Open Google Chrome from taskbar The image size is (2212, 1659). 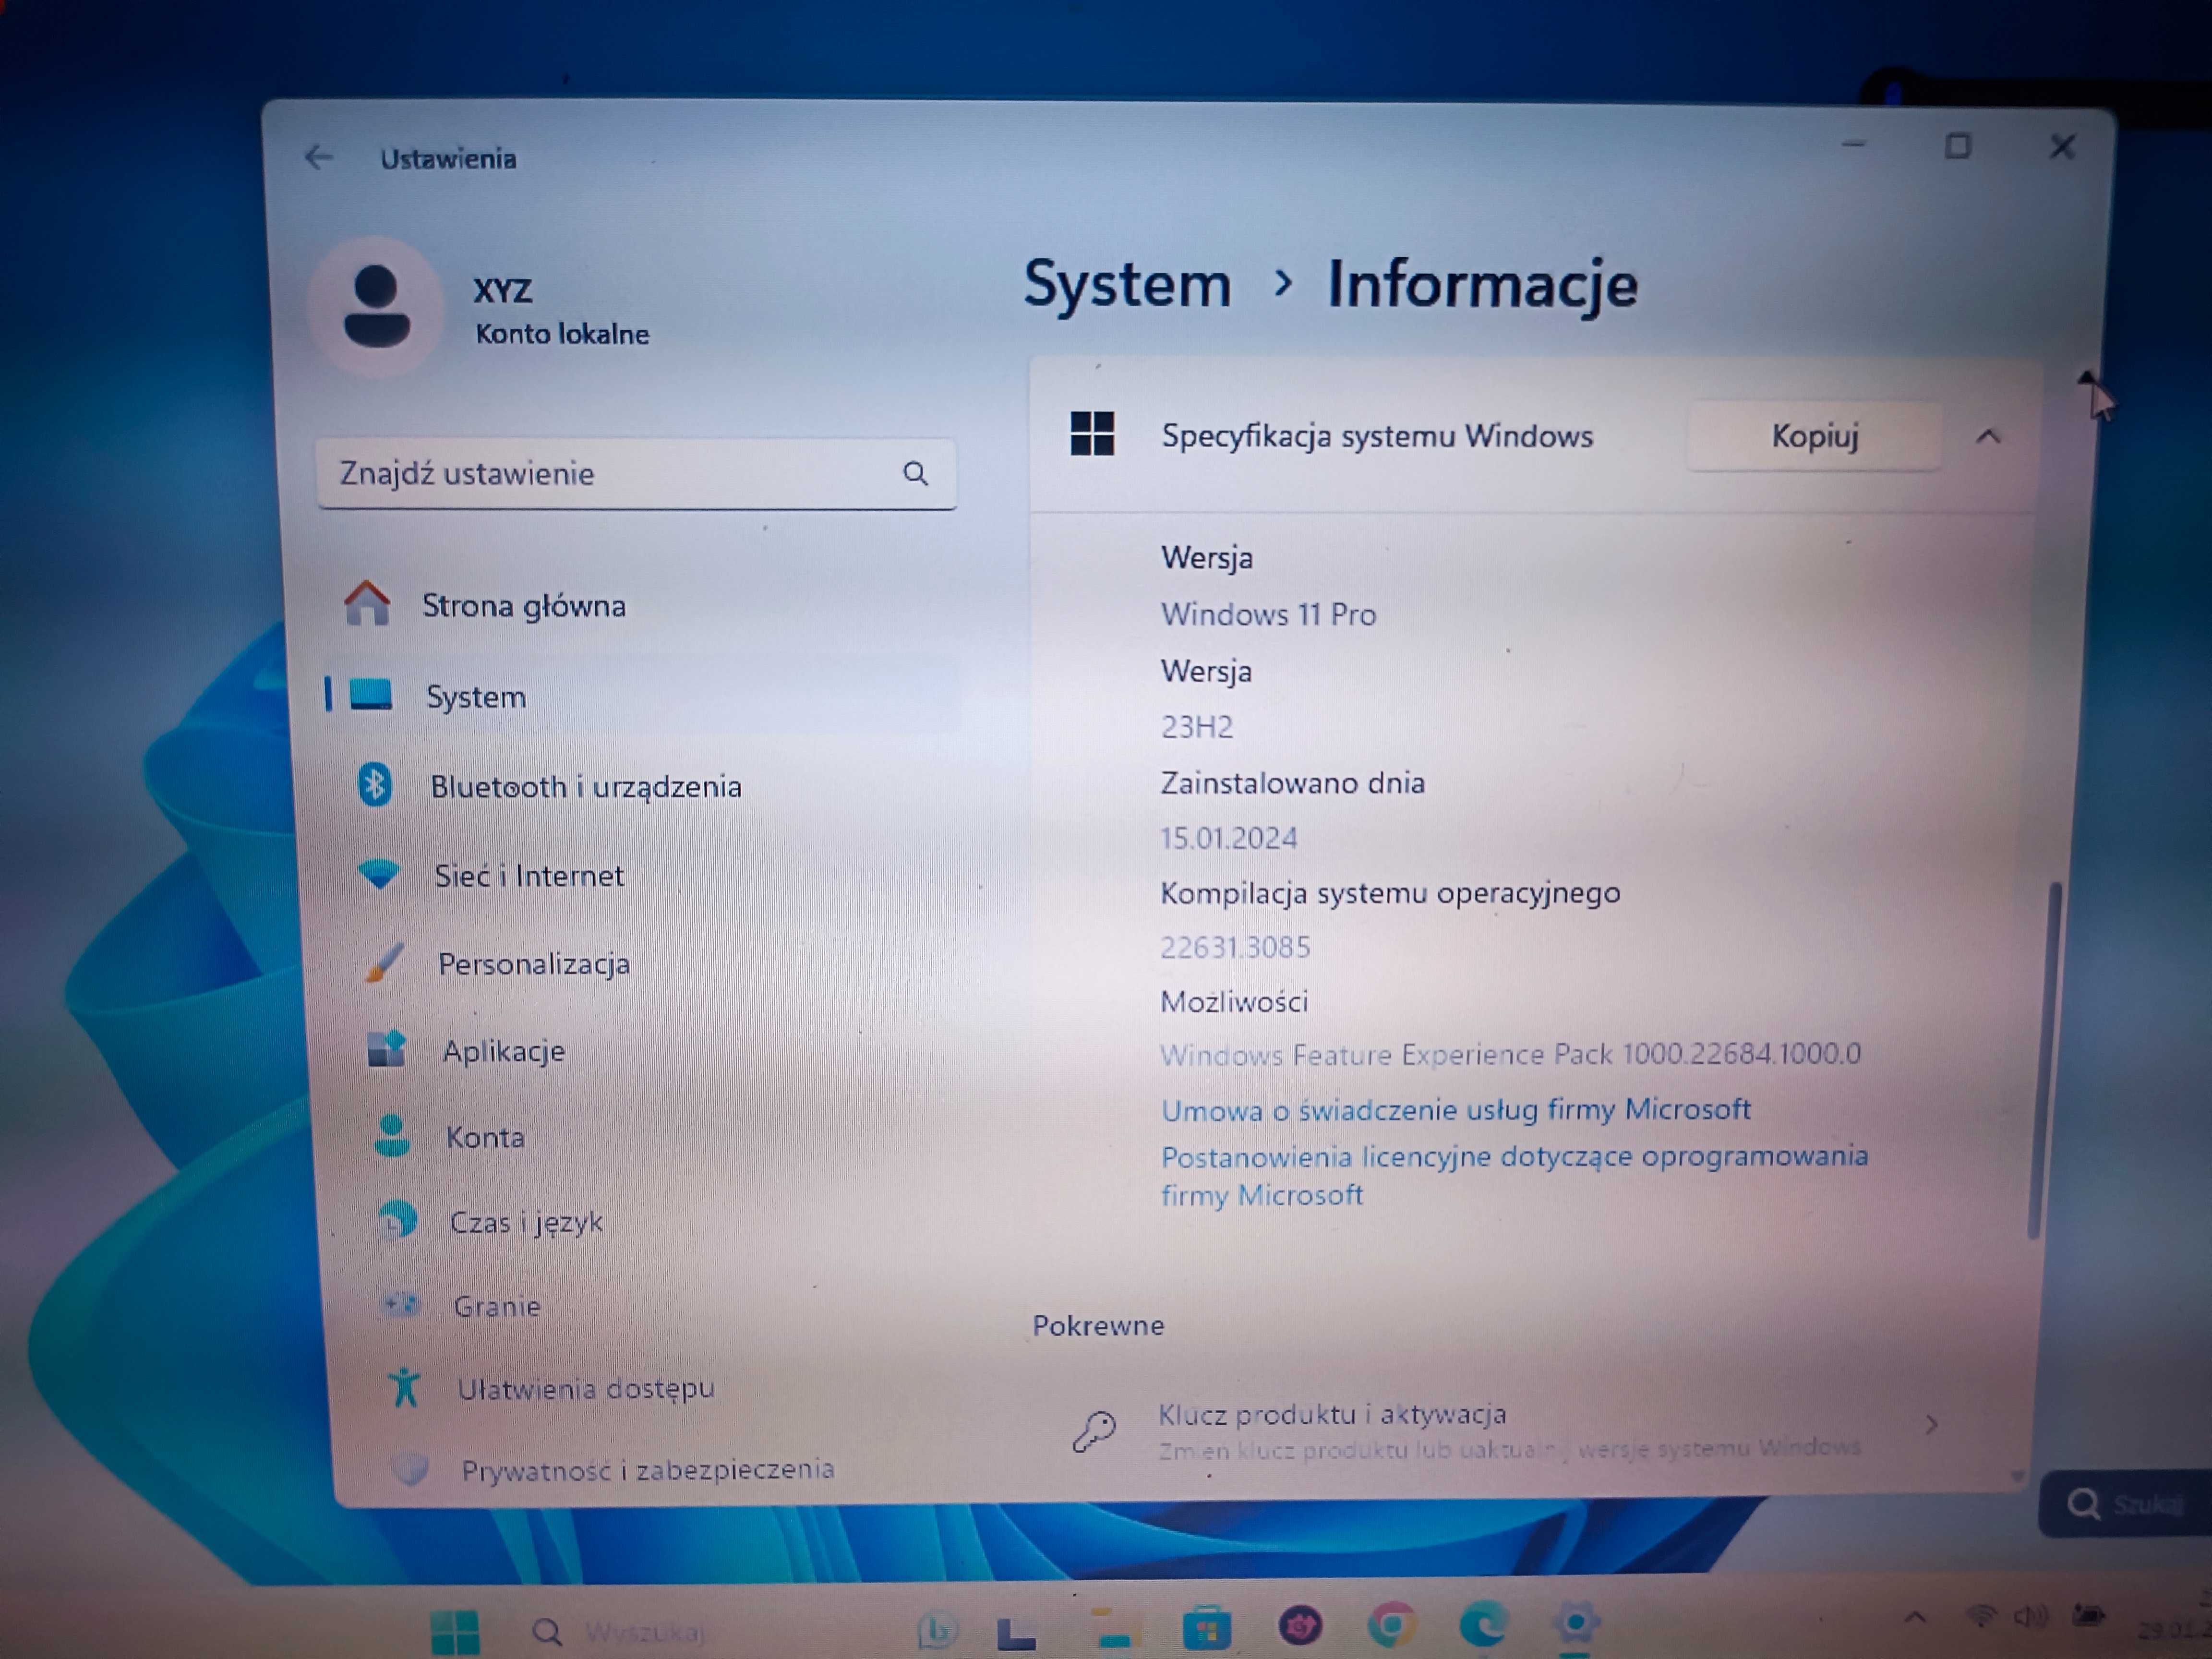[1391, 1626]
